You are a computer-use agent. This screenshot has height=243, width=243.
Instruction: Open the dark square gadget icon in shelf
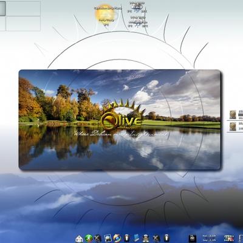point(193,238)
